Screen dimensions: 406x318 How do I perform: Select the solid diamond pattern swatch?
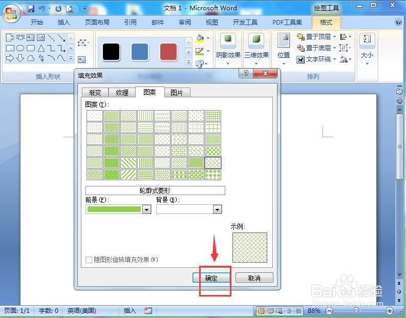pyautogui.click(x=213, y=175)
